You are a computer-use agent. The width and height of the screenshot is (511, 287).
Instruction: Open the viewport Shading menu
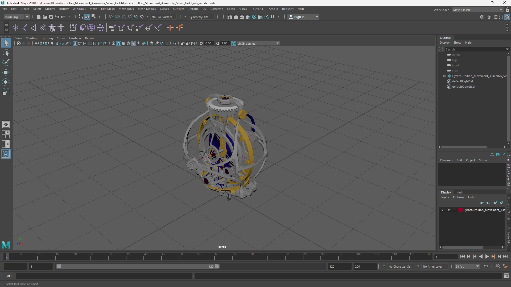(32, 38)
